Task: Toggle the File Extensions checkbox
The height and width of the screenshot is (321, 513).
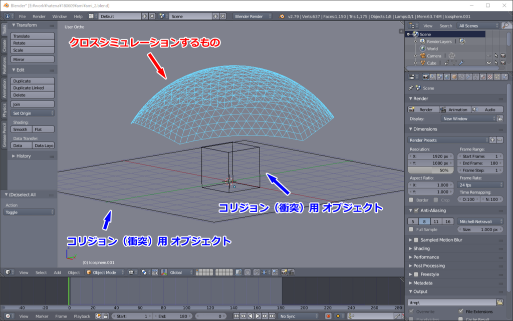Action: click(461, 311)
